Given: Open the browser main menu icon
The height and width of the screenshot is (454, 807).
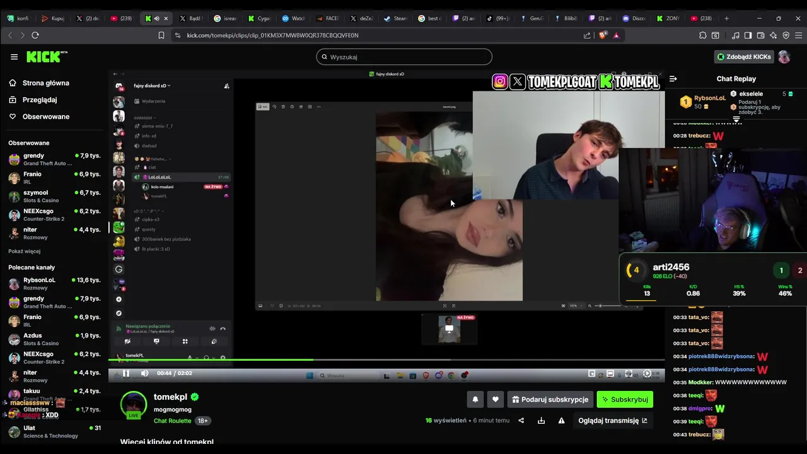Looking at the screenshot, I should click(x=798, y=35).
